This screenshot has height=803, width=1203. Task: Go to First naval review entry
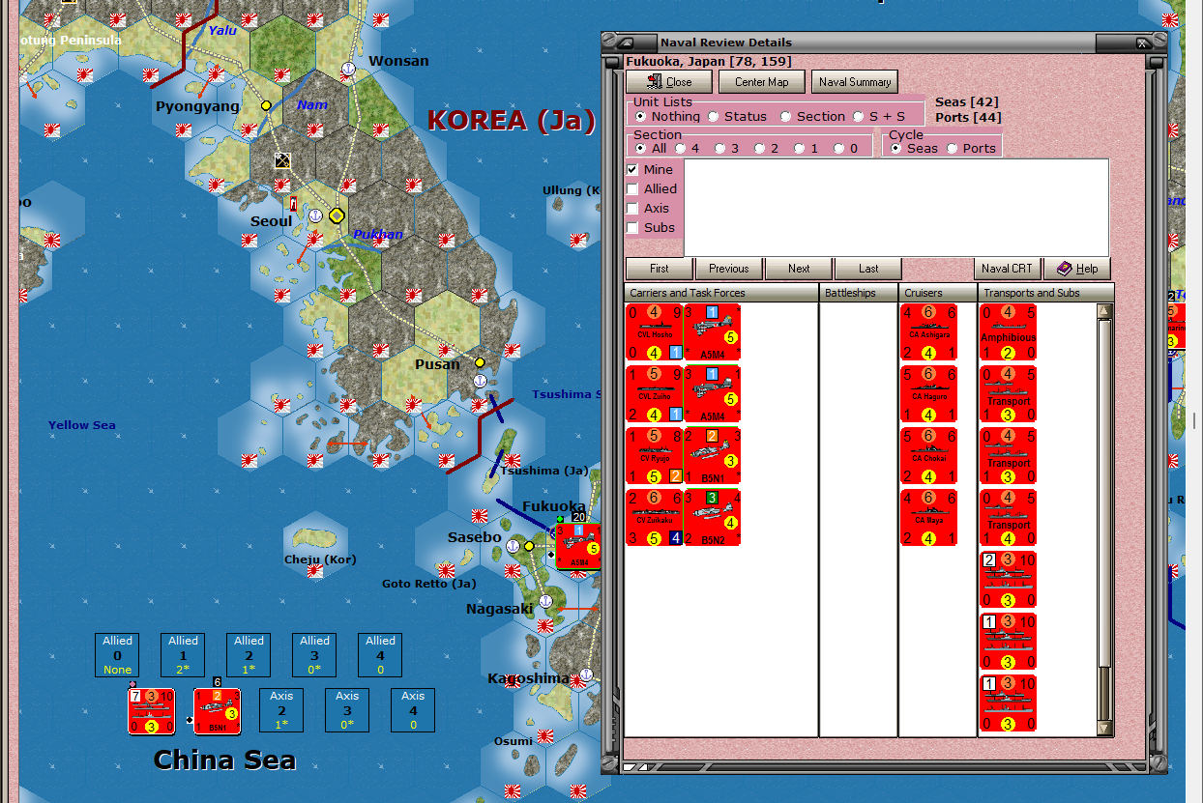point(660,269)
